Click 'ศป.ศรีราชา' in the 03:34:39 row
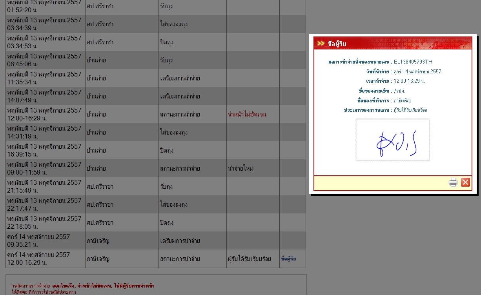This screenshot has height=295, width=481. 100,24
